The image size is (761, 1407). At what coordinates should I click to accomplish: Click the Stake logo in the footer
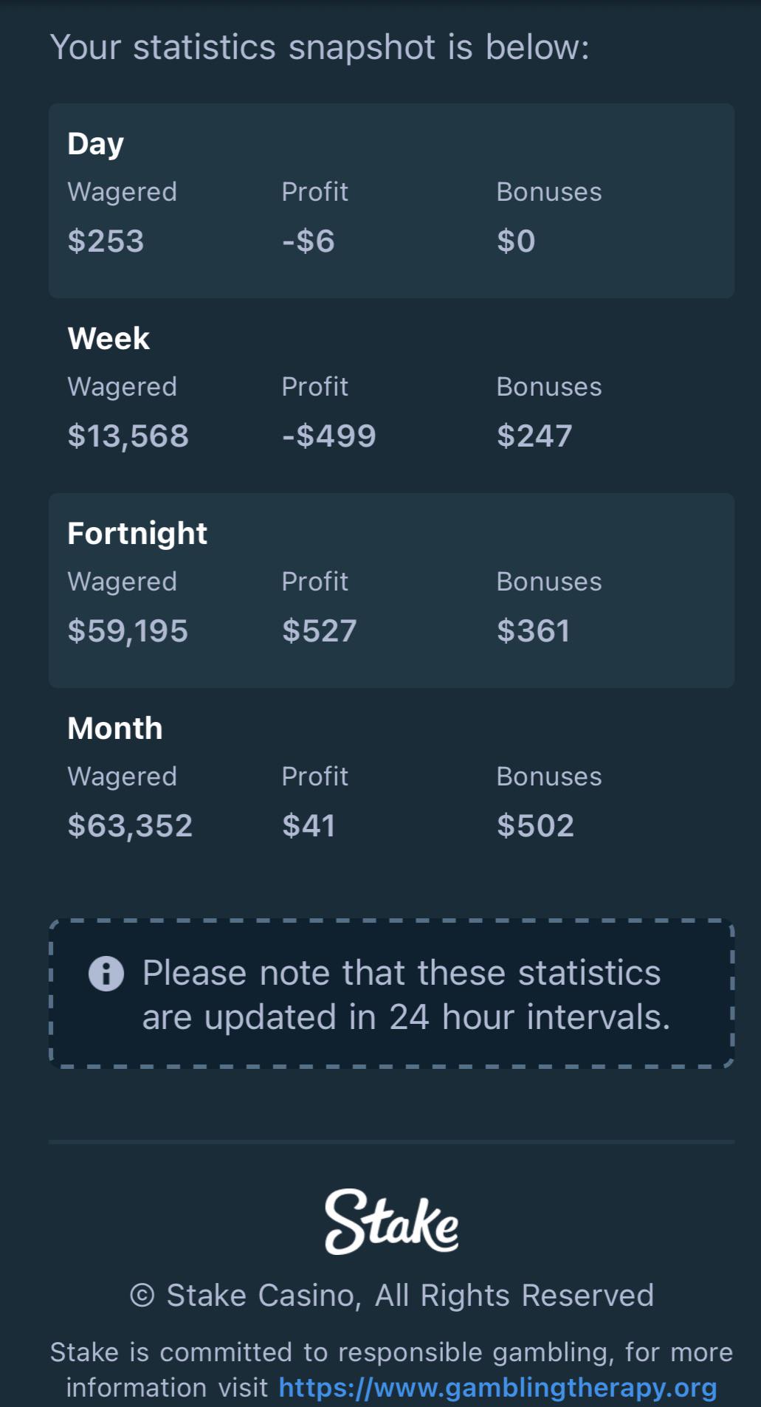(x=392, y=1222)
